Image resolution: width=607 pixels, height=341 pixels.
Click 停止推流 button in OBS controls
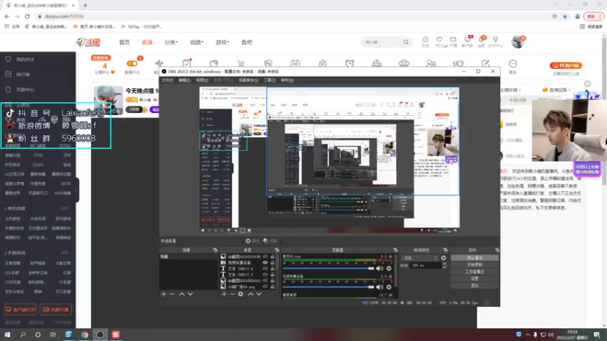pos(475,258)
